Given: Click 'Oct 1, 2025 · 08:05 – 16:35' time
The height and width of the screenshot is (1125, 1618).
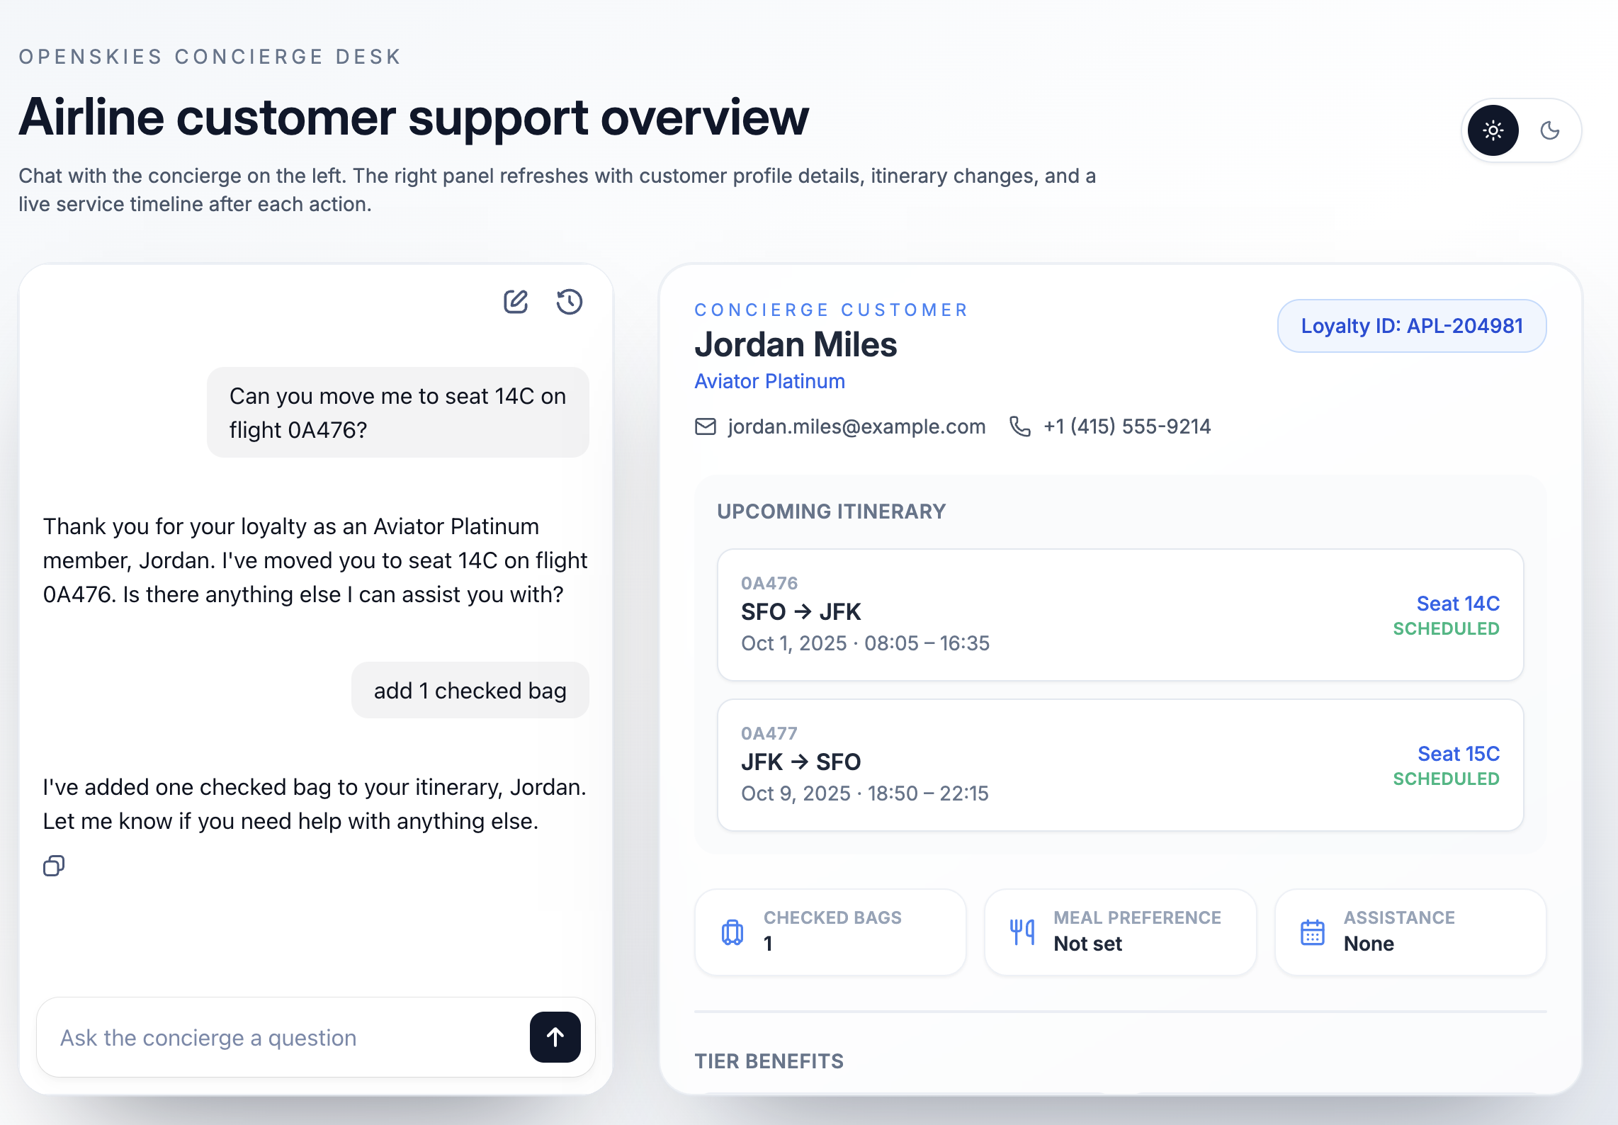Looking at the screenshot, I should pyautogui.click(x=866, y=643).
